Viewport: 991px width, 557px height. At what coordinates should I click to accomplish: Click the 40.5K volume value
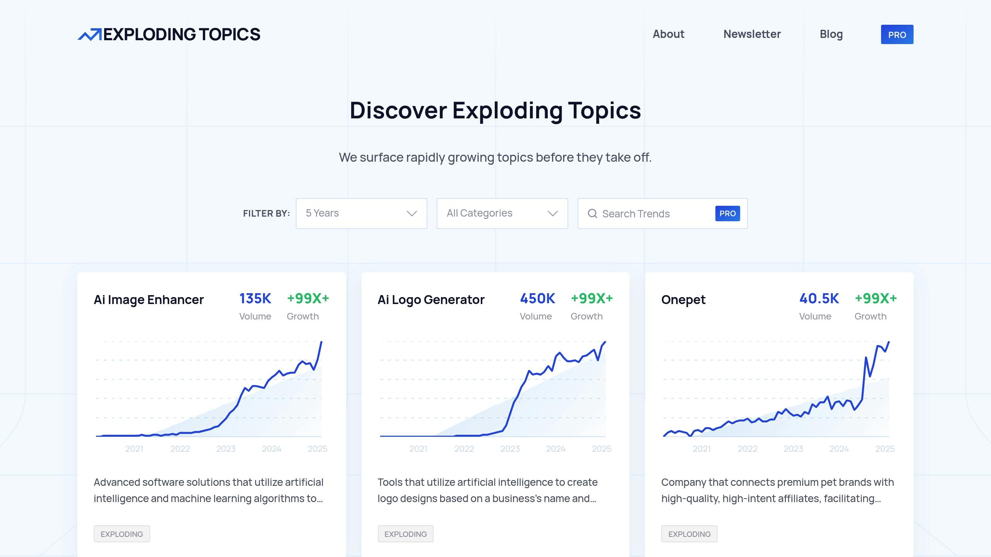[x=819, y=299]
